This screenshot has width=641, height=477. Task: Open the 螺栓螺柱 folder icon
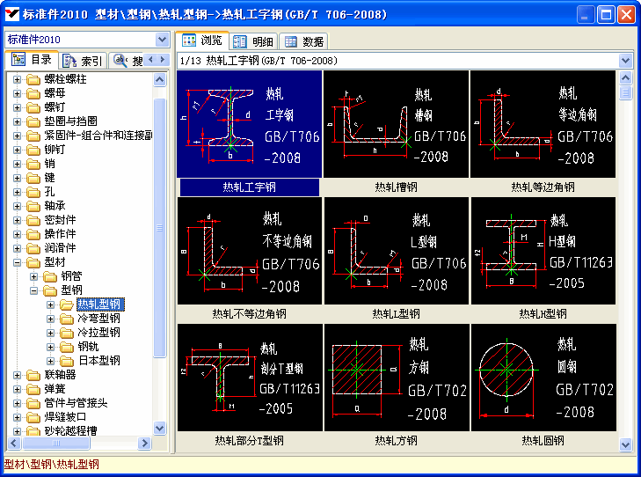tap(33, 79)
